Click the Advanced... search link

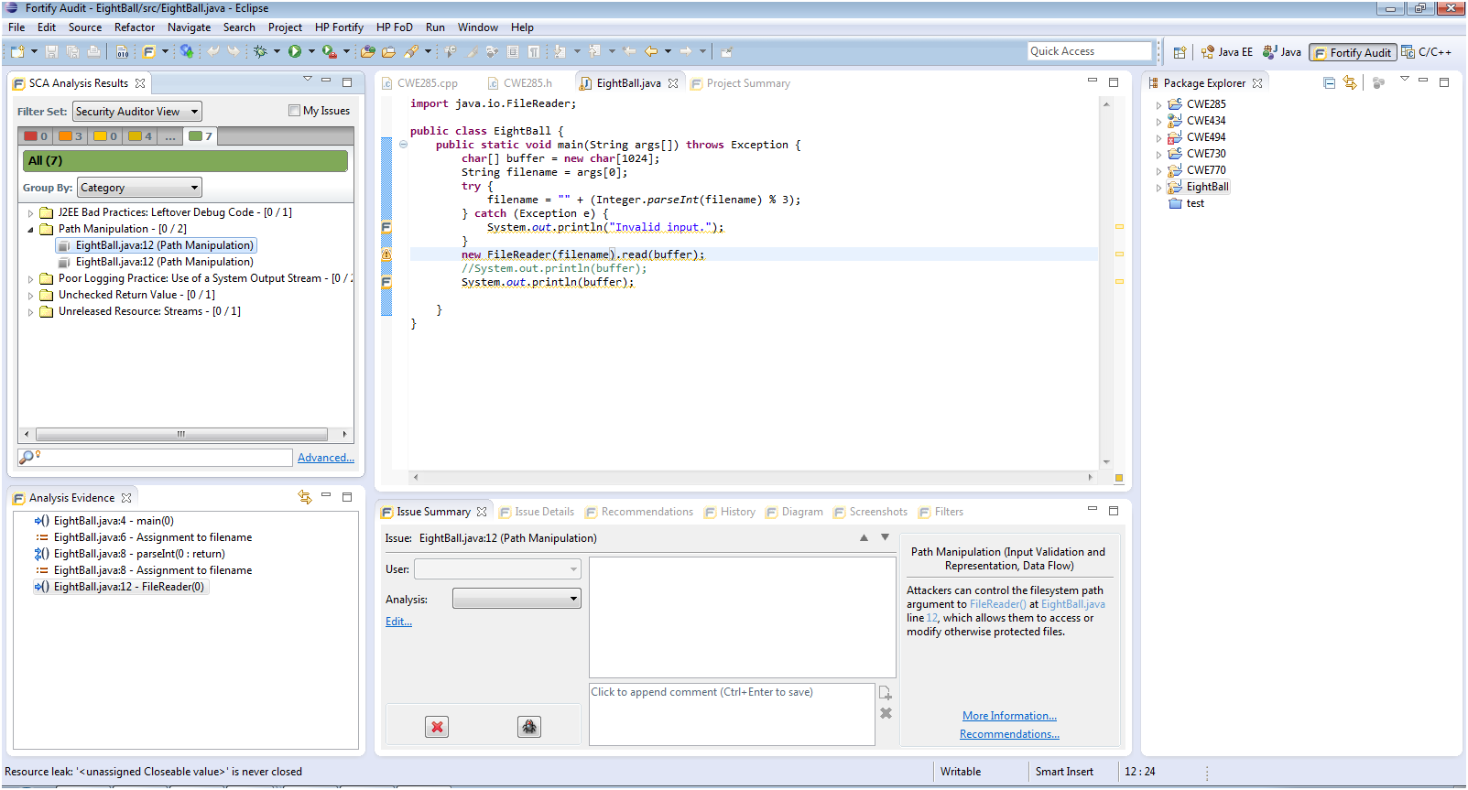pyautogui.click(x=326, y=458)
